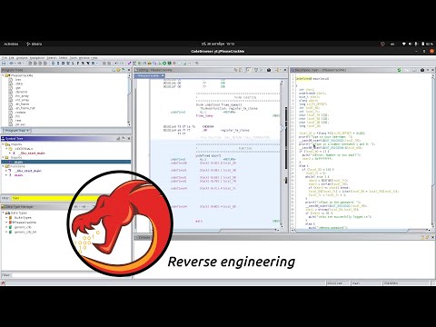This screenshot has width=436, height=327.
Task: Select generic_clib archive in Data Type Manager
Action: 23,227
